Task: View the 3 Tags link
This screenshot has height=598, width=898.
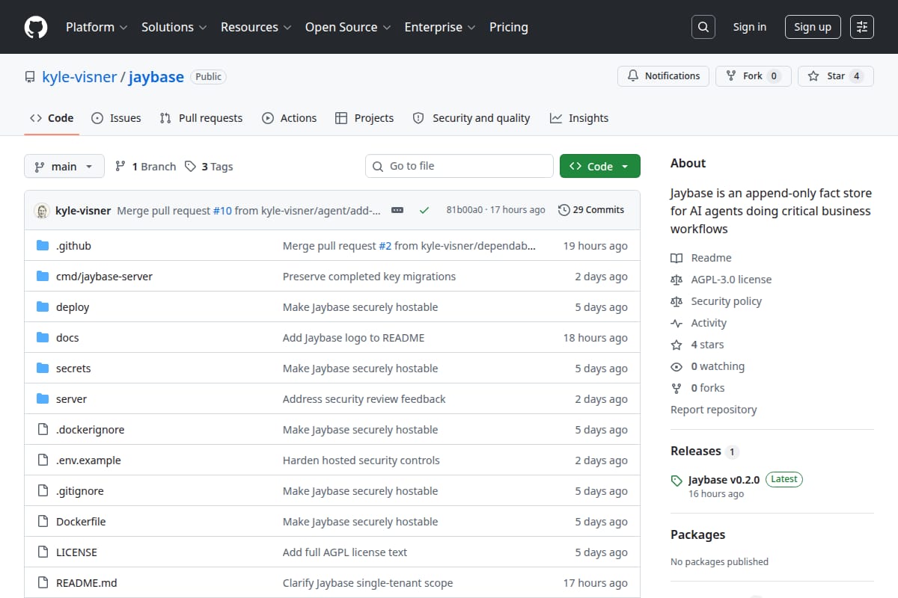Action: click(209, 167)
